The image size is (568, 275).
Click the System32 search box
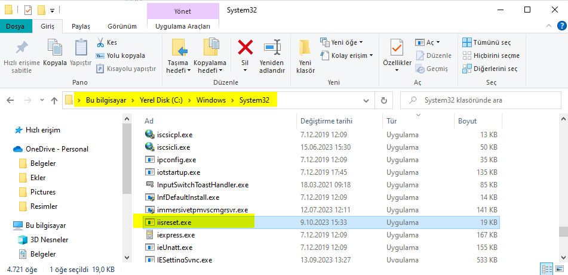coord(480,100)
